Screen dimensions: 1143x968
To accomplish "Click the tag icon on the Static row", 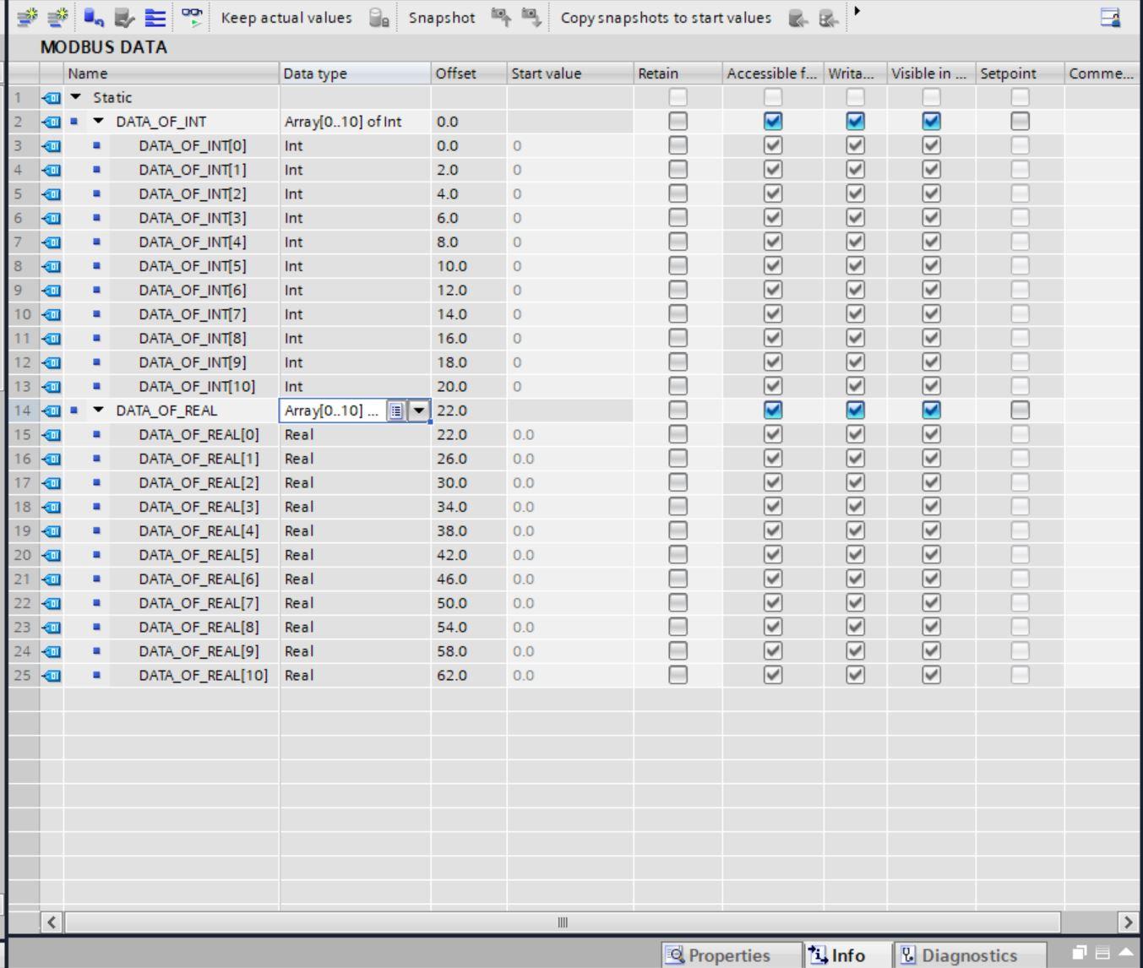I will [52, 98].
